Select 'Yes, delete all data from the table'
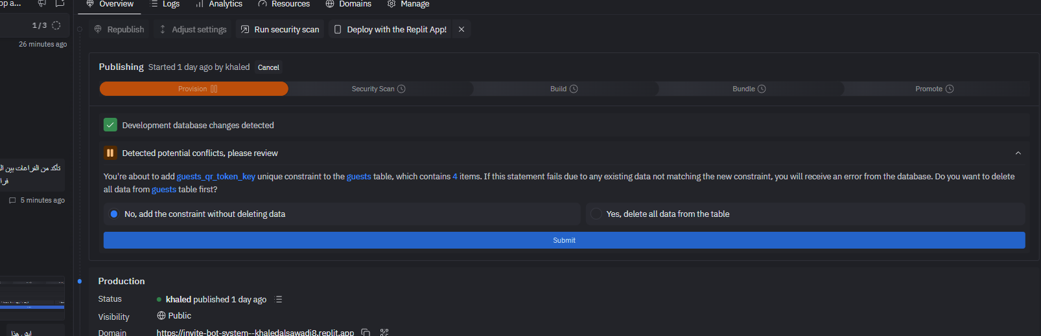The height and width of the screenshot is (336, 1041). click(596, 214)
